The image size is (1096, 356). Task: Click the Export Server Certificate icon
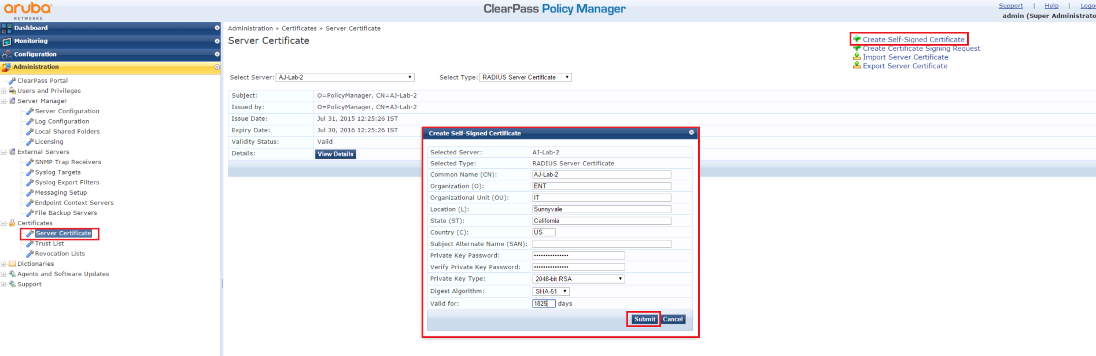pyautogui.click(x=857, y=65)
